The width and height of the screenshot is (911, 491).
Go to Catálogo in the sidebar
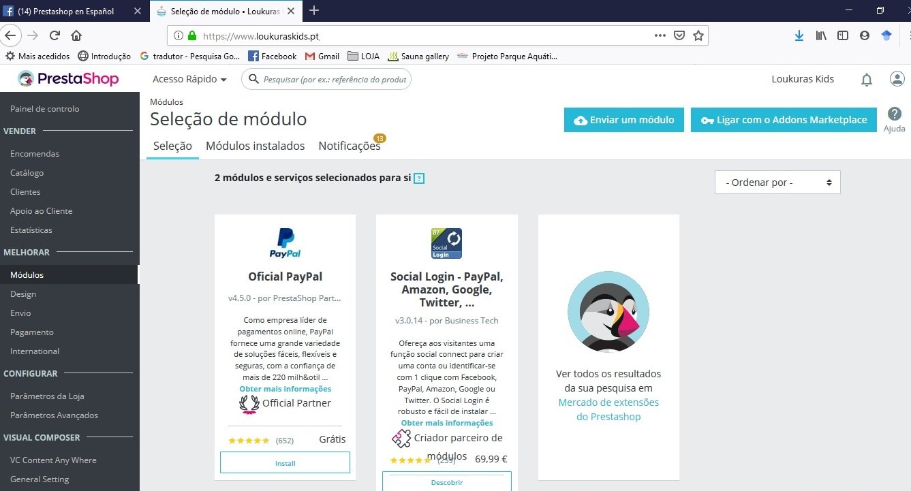click(27, 173)
